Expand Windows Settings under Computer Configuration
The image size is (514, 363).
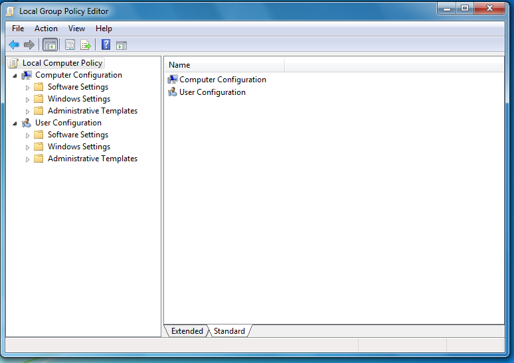(x=27, y=100)
